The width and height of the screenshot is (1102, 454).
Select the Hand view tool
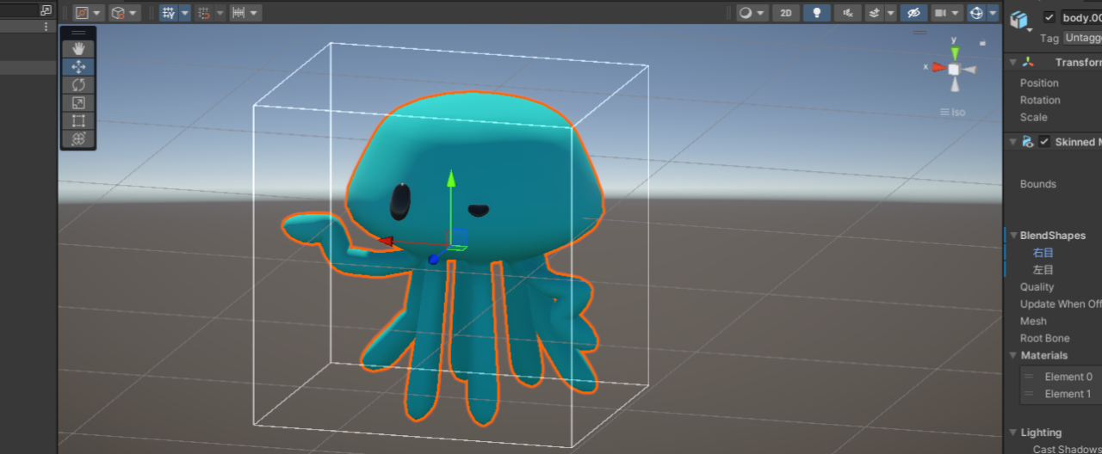click(78, 49)
